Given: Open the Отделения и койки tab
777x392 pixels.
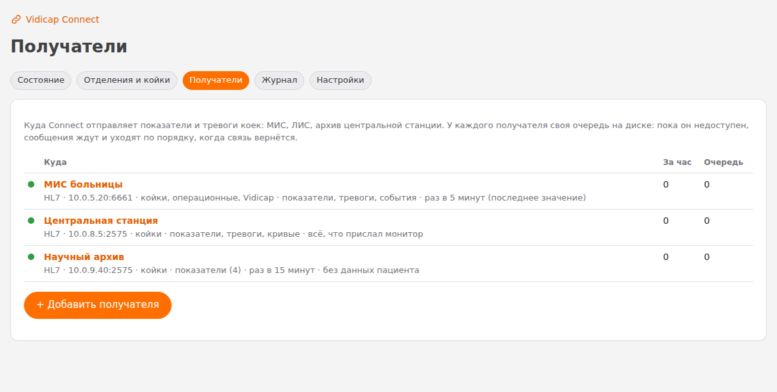Looking at the screenshot, I should click(x=127, y=80).
